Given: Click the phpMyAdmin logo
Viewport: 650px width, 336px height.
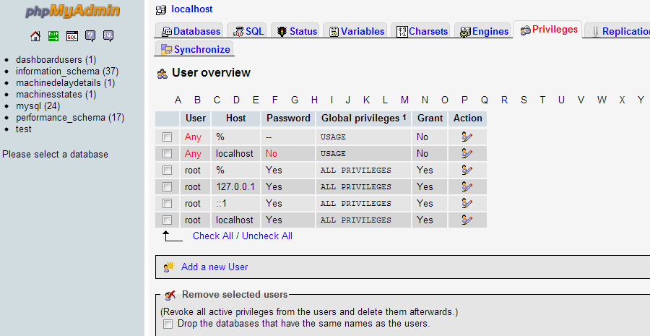Looking at the screenshot, I should click(72, 12).
